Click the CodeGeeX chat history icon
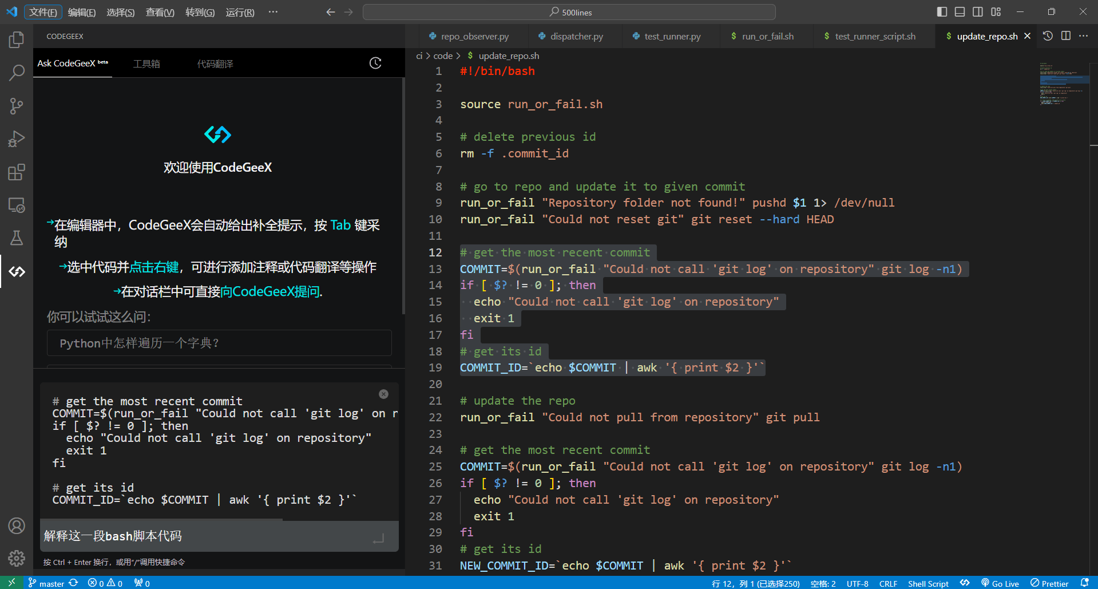Screen dimensions: 1098x589 (375, 63)
